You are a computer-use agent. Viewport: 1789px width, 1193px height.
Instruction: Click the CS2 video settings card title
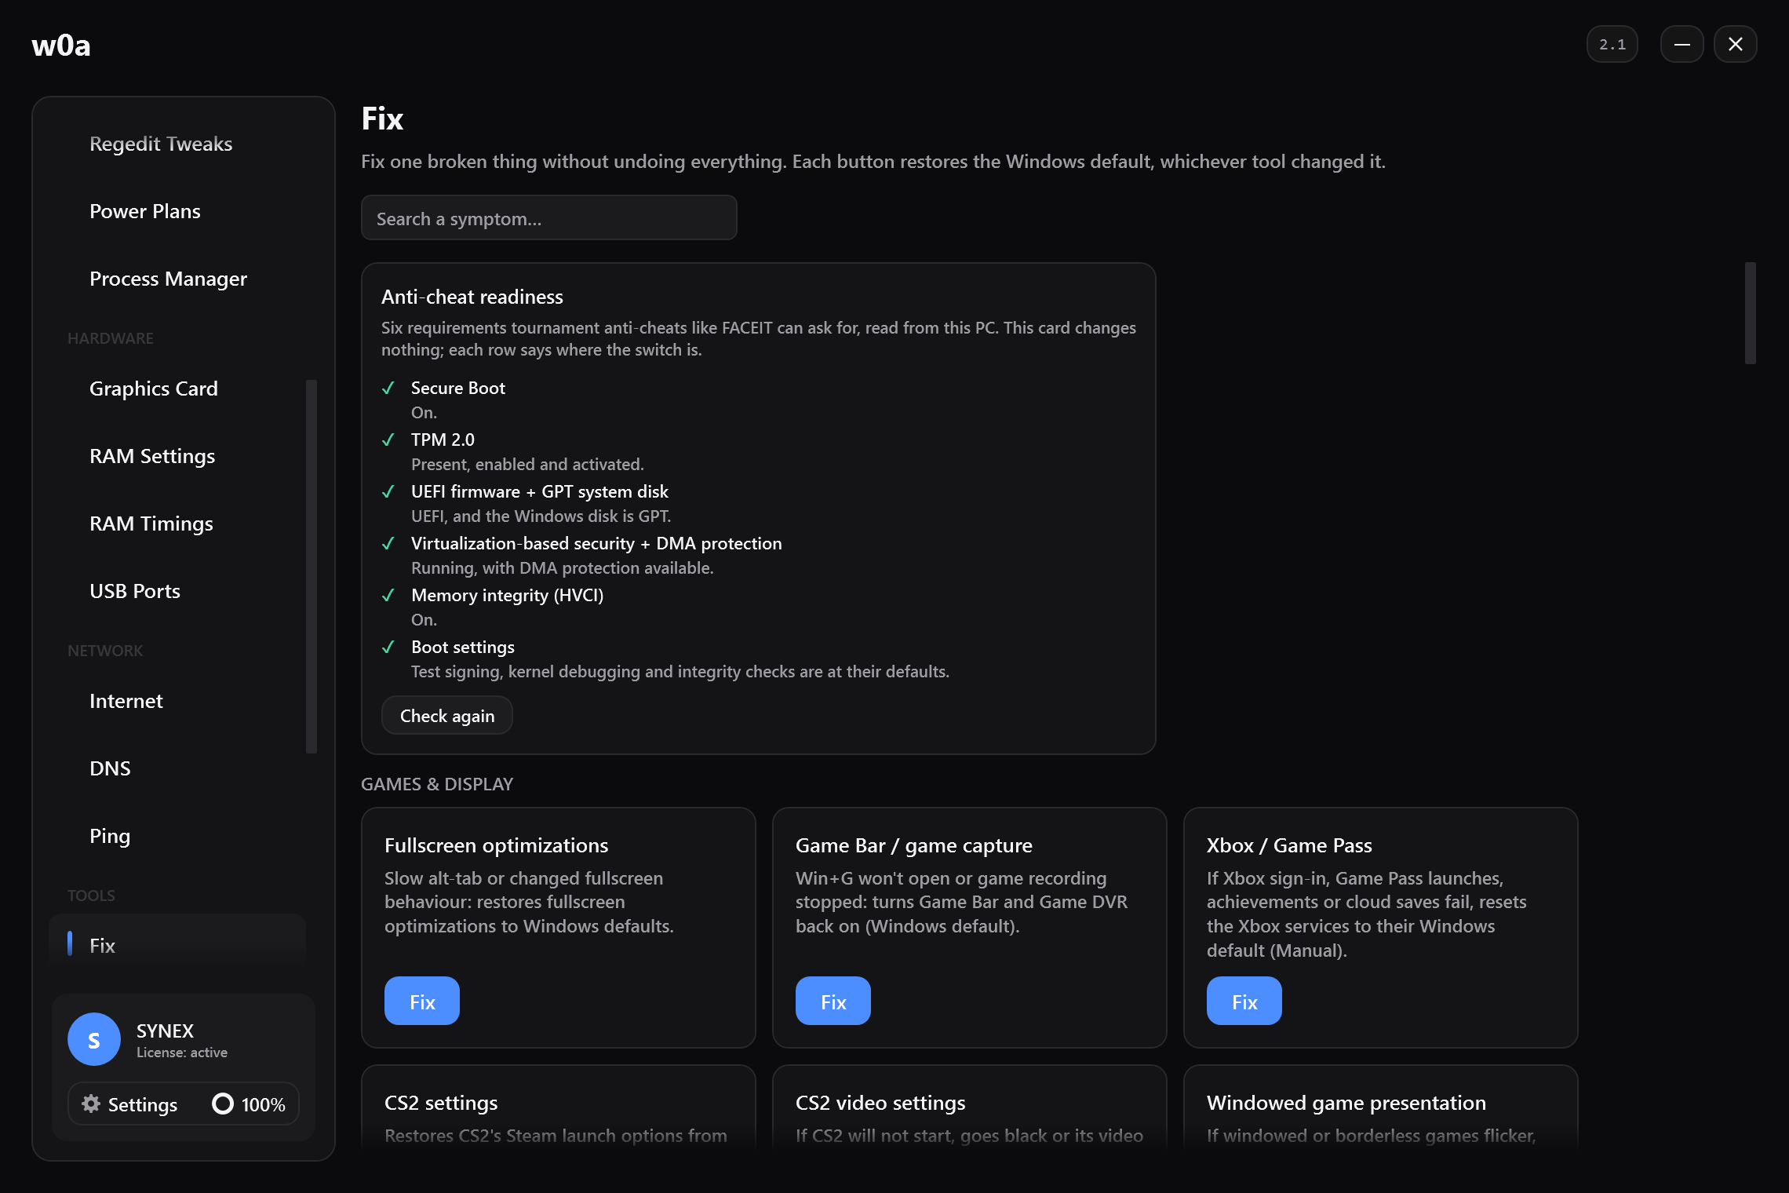[880, 1103]
